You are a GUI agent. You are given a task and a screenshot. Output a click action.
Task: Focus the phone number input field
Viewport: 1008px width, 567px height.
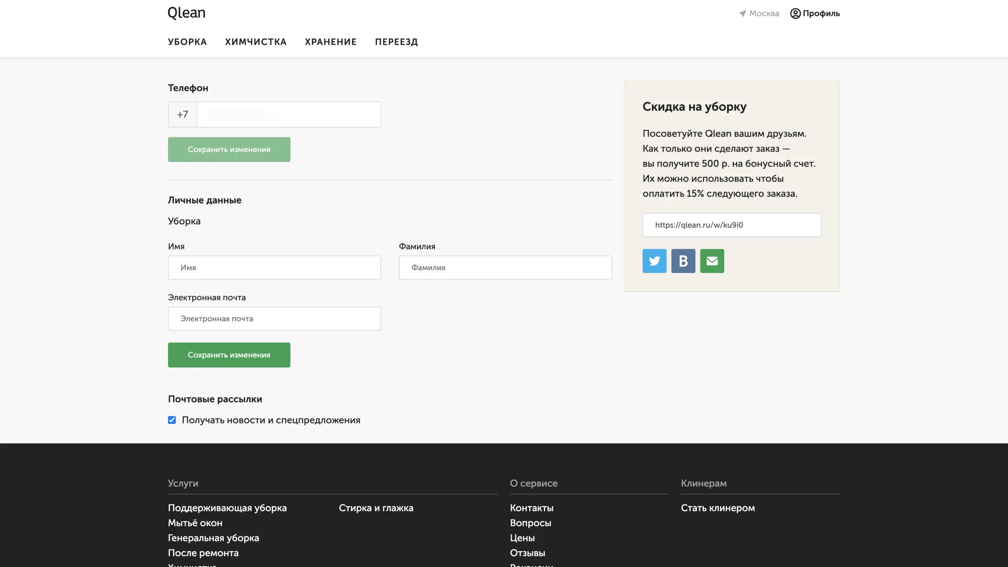[288, 114]
